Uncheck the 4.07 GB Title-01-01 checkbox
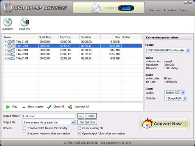Image resolution: width=195 pixels, height=146 pixels. point(9,58)
